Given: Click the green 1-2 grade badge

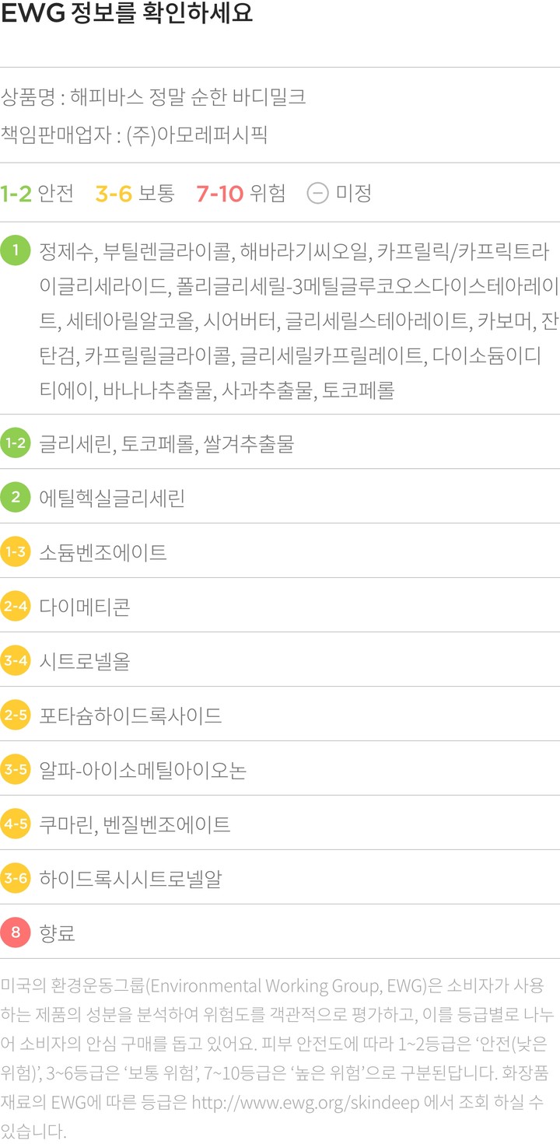Looking at the screenshot, I should point(16,443).
